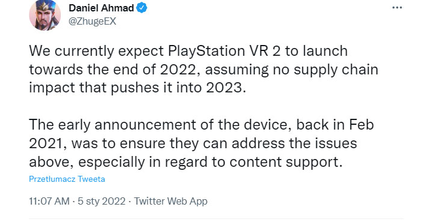433x222 pixels.
Task: Translate tweet via Przetłumacz Tweeta link
Action: click(67, 179)
